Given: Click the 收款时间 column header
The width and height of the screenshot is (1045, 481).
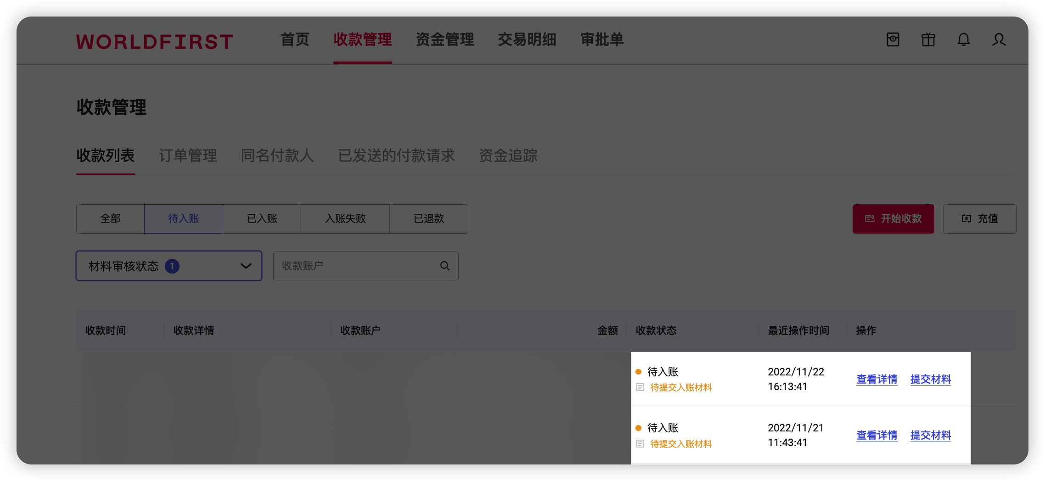Looking at the screenshot, I should [106, 330].
